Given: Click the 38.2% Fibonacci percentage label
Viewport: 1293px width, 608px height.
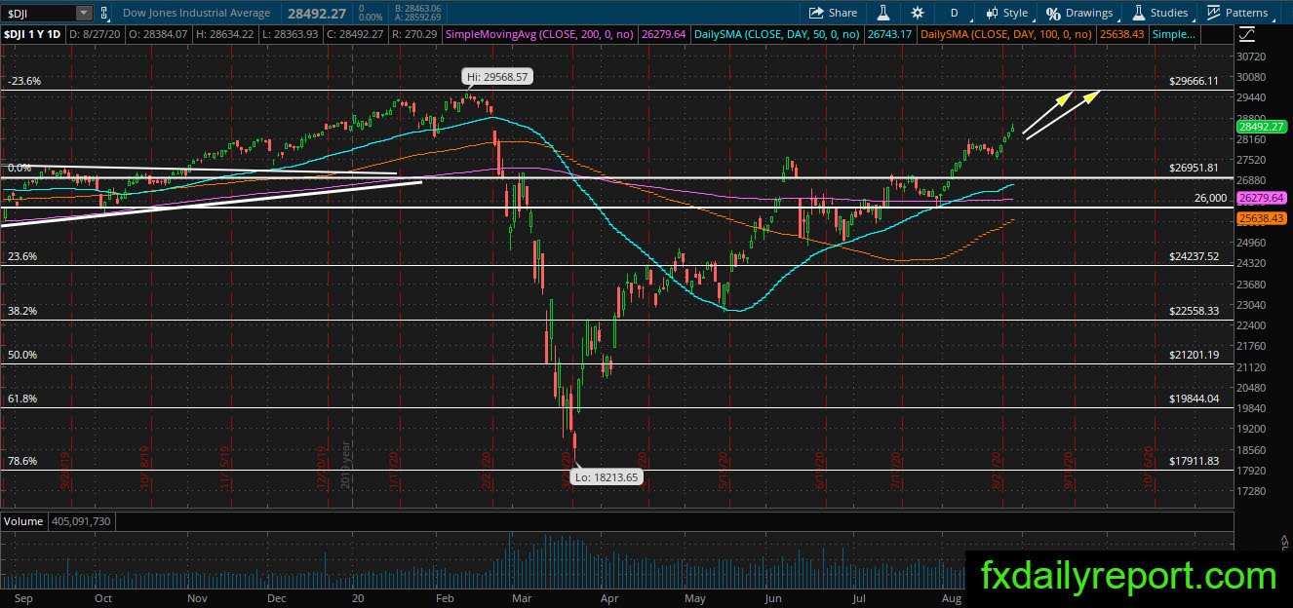Looking at the screenshot, I should (x=22, y=311).
